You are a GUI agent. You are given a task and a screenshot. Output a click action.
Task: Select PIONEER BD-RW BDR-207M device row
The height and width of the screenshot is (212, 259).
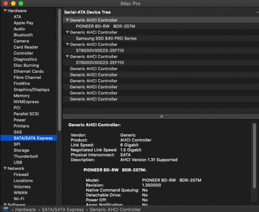(x=161, y=26)
